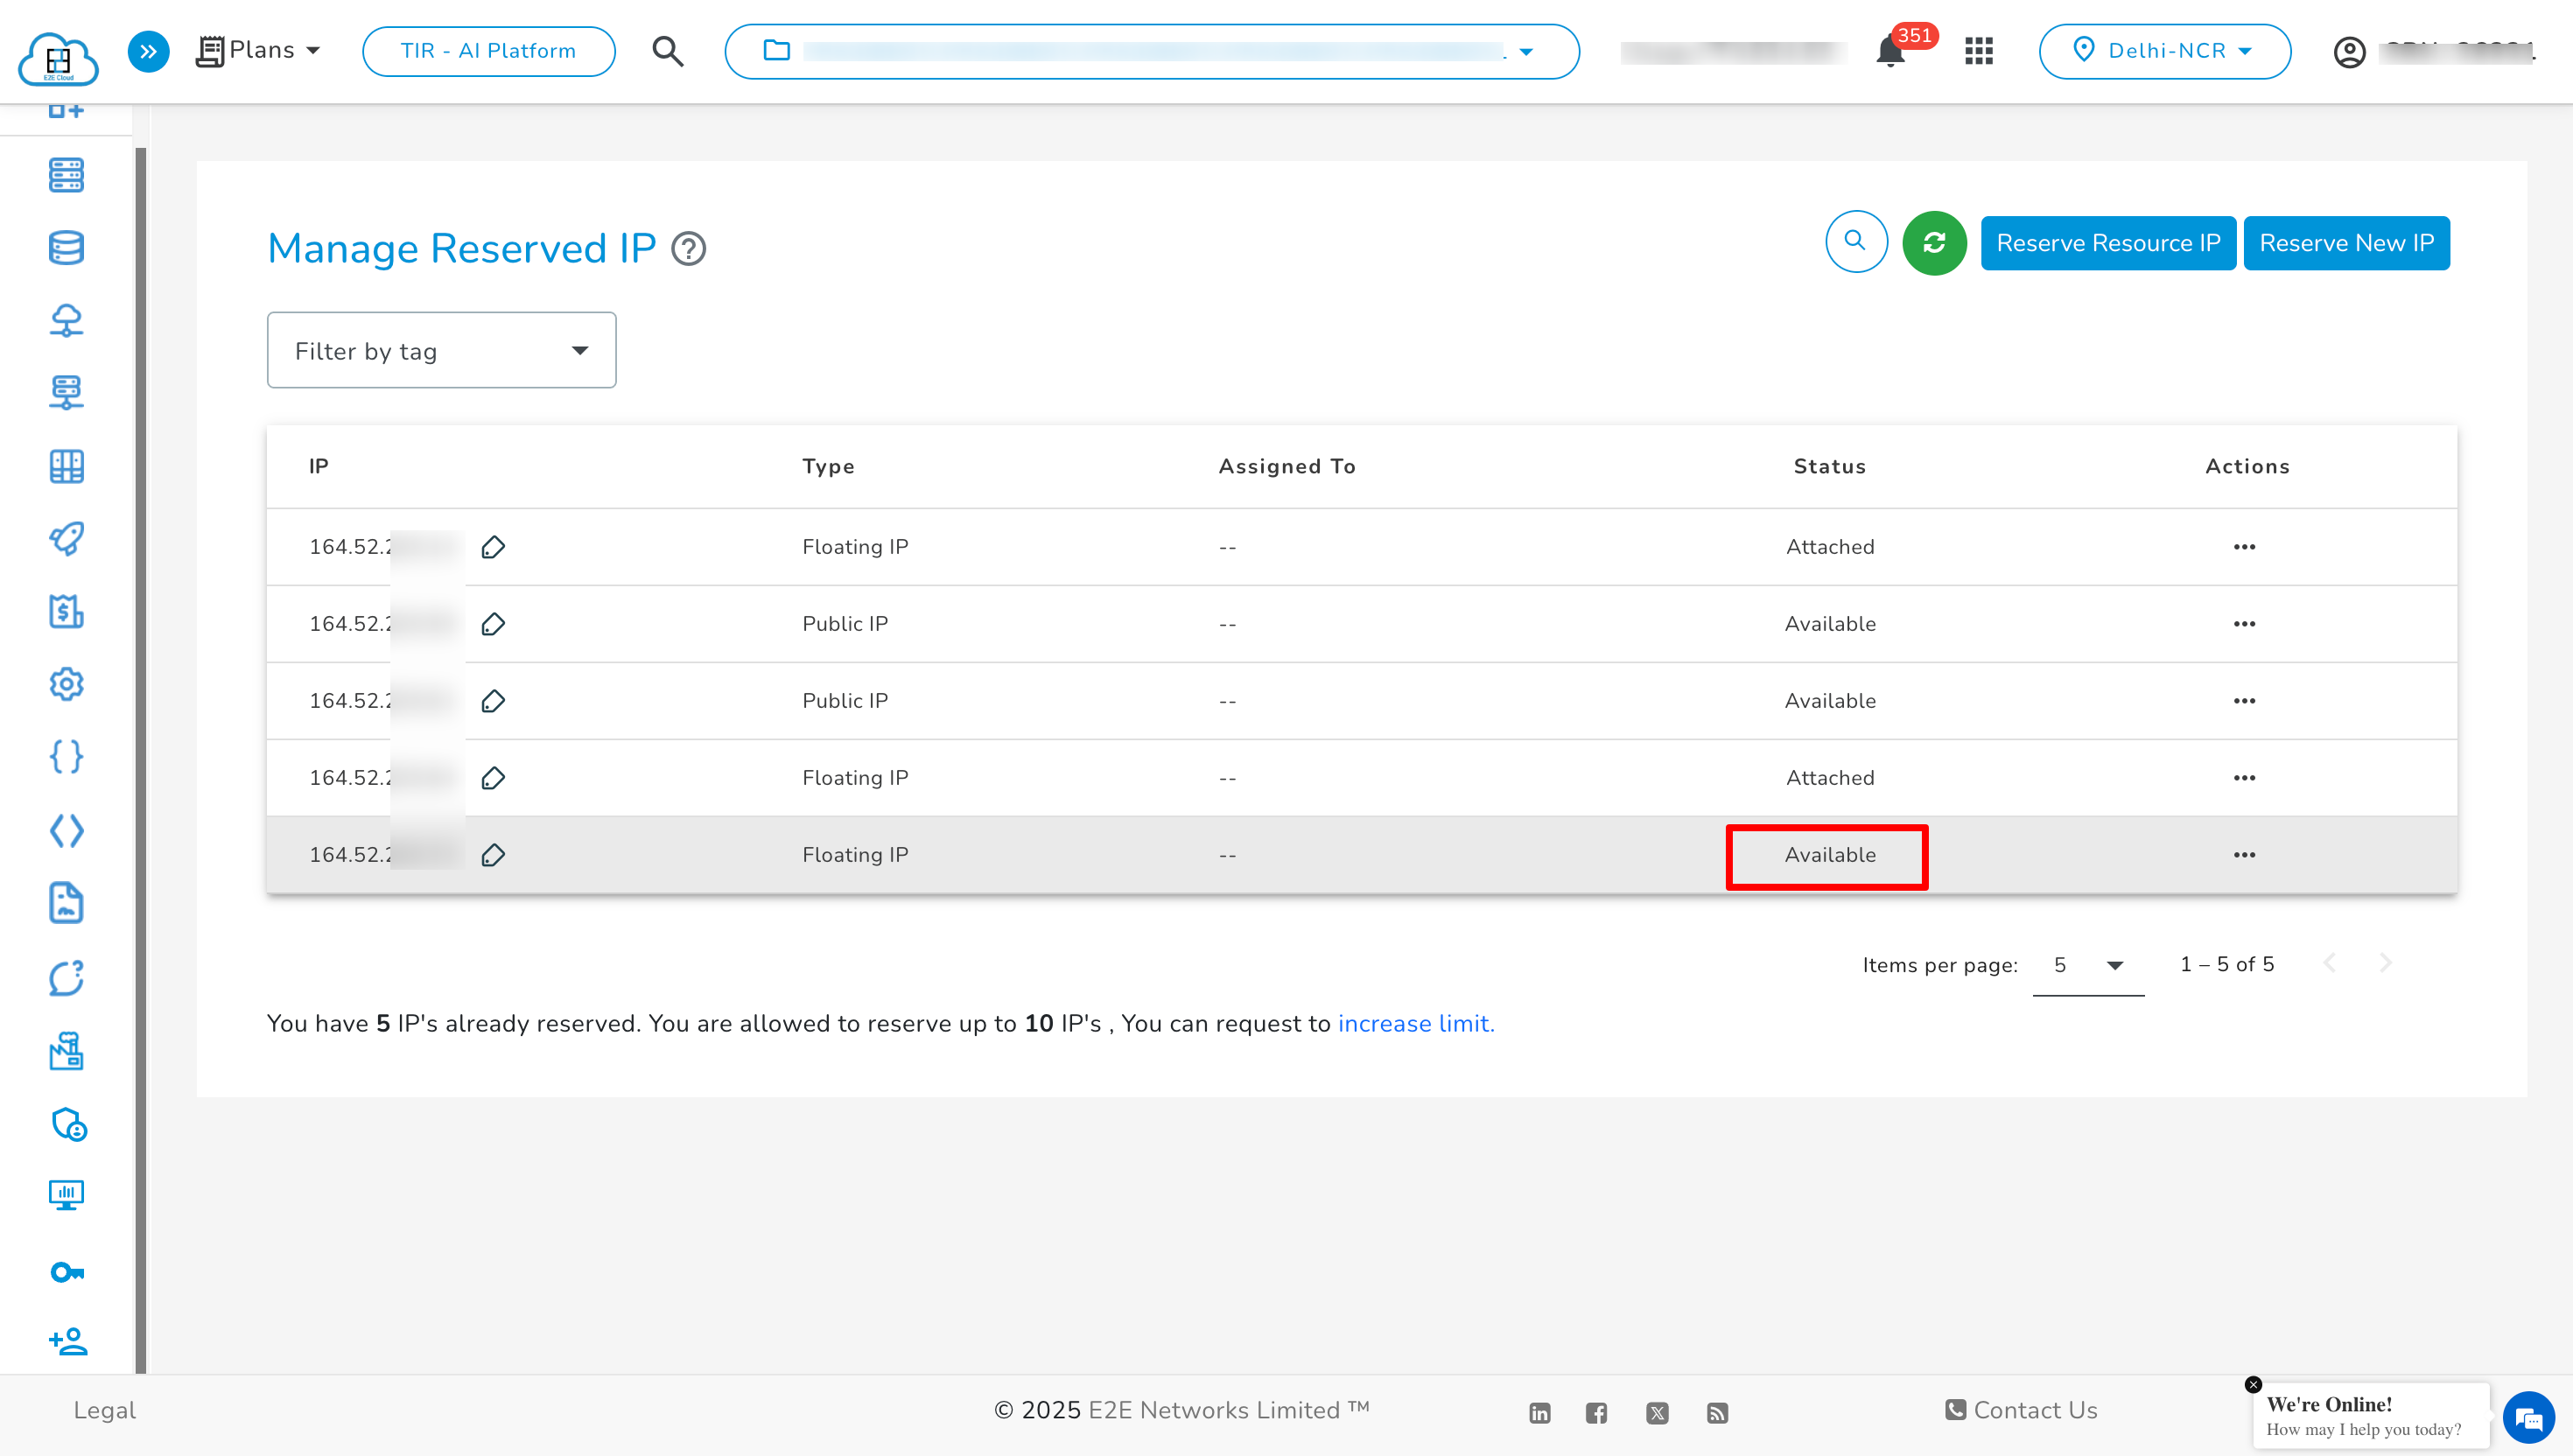Open the Filter by tag dropdown
This screenshot has height=1456, width=2573.
pyautogui.click(x=441, y=350)
